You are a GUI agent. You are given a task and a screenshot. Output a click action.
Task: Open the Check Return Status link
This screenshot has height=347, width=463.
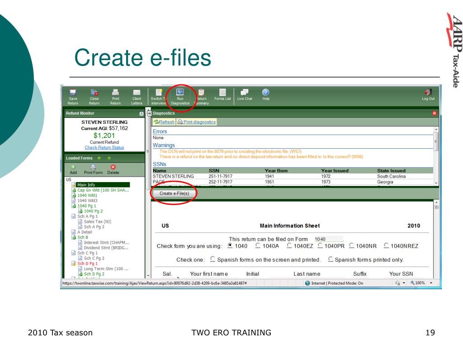(x=104, y=148)
